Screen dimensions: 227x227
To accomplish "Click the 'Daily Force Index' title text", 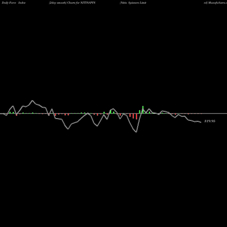I will [14, 3].
